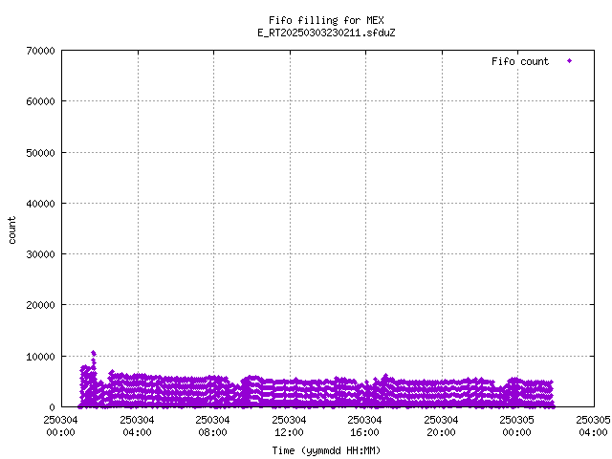Image resolution: width=612 pixels, height=459 pixels.
Task: Click the purple diamond legend marker
Action: point(570,61)
